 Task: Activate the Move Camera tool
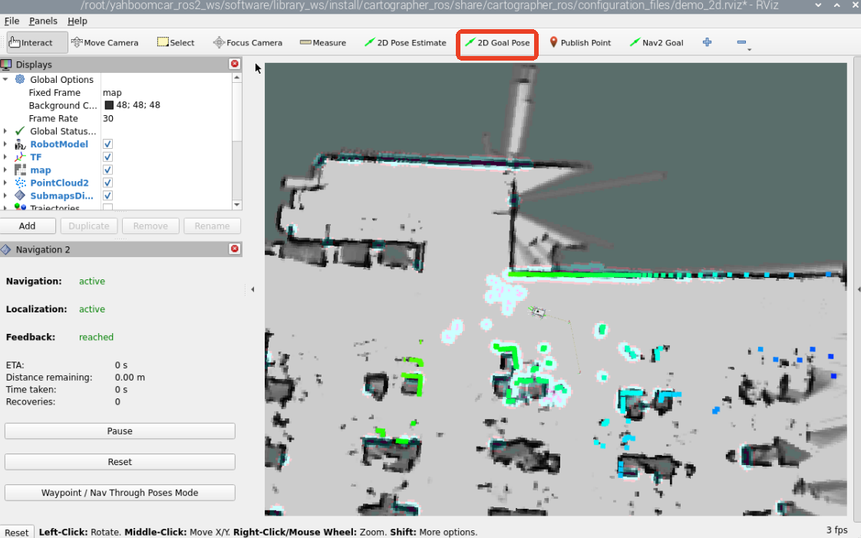(105, 42)
